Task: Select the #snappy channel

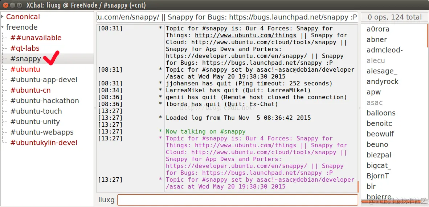Action: click(26, 59)
